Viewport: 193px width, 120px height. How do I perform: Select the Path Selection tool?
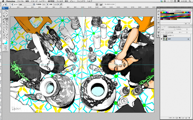4,32
